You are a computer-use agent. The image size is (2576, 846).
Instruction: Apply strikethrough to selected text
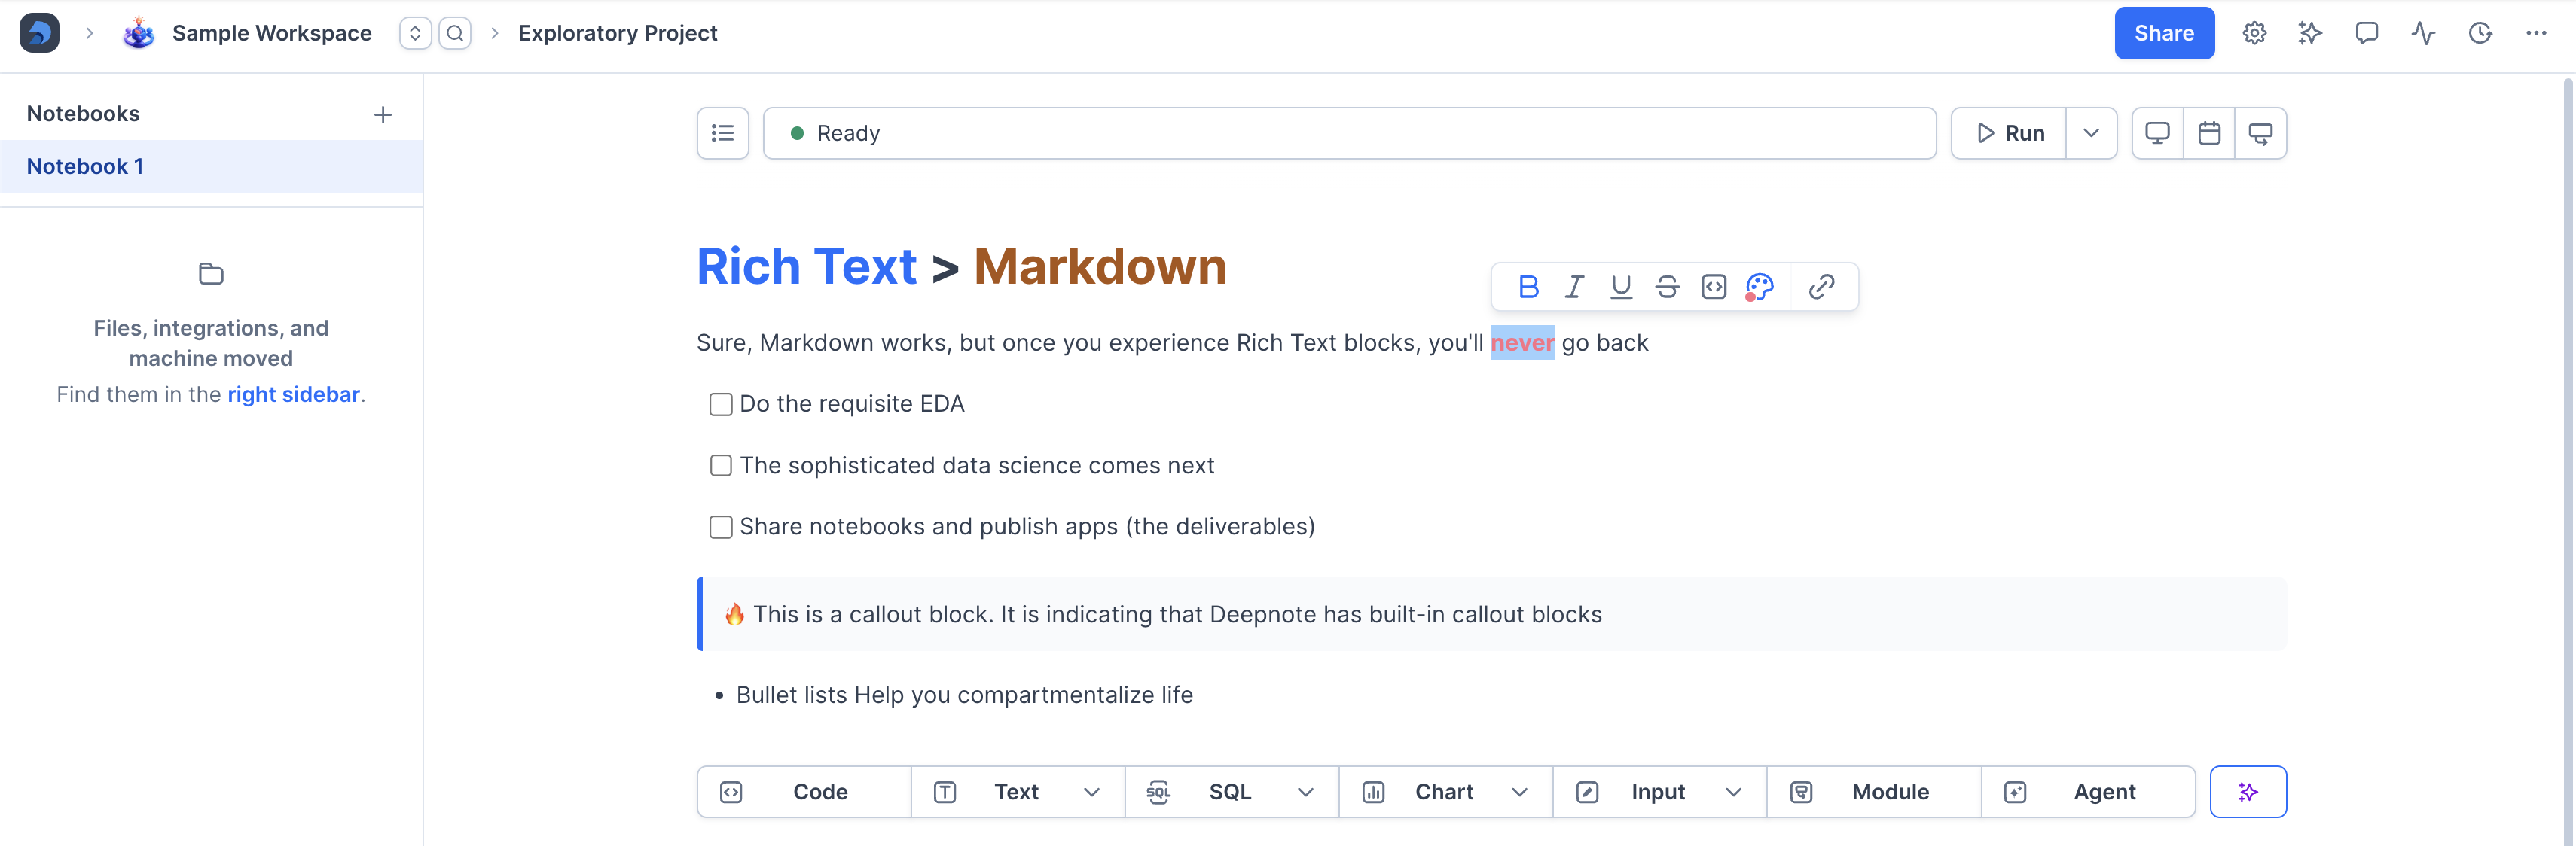tap(1667, 287)
